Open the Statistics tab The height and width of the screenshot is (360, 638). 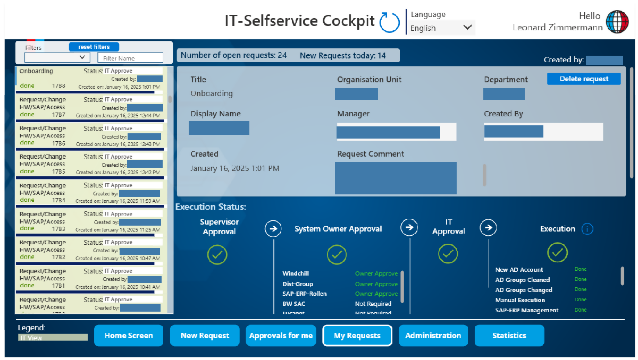509,336
